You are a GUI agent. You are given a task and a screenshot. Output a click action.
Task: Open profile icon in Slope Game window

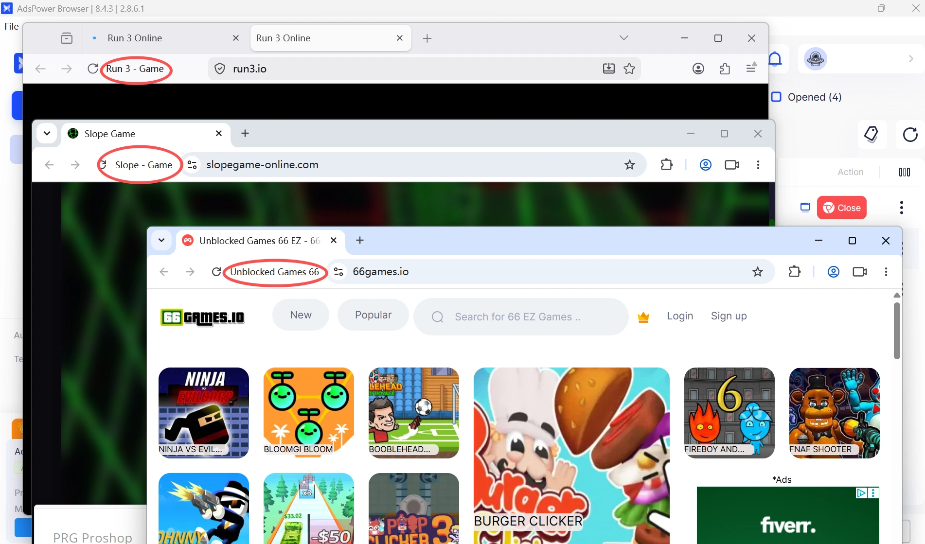coord(706,165)
